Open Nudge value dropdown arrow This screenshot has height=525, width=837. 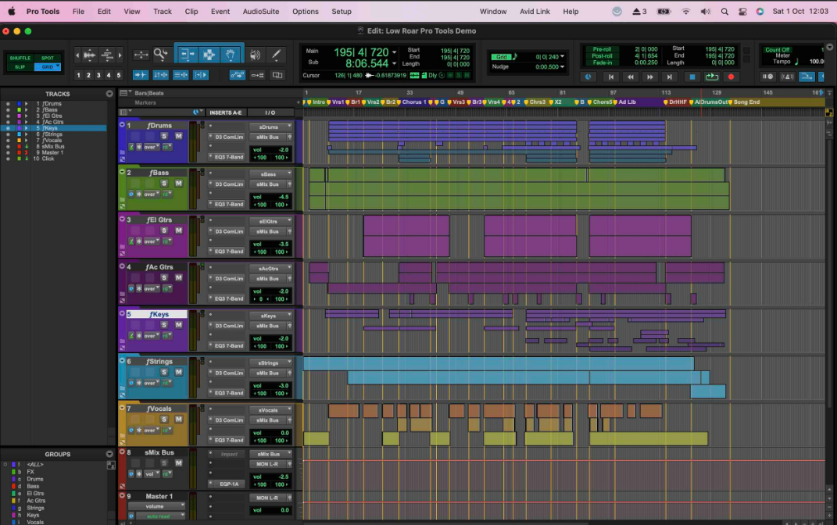(562, 66)
